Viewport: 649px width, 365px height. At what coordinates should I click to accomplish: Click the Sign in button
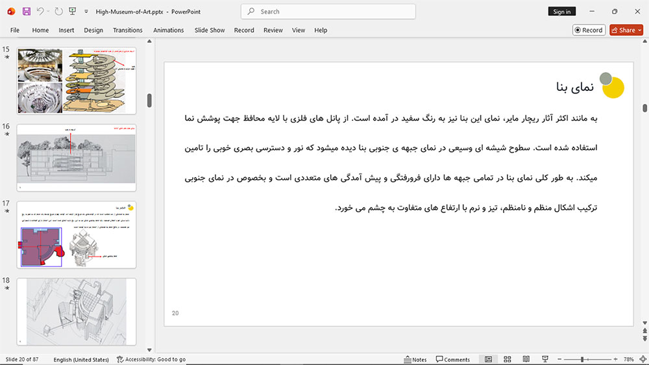(561, 12)
